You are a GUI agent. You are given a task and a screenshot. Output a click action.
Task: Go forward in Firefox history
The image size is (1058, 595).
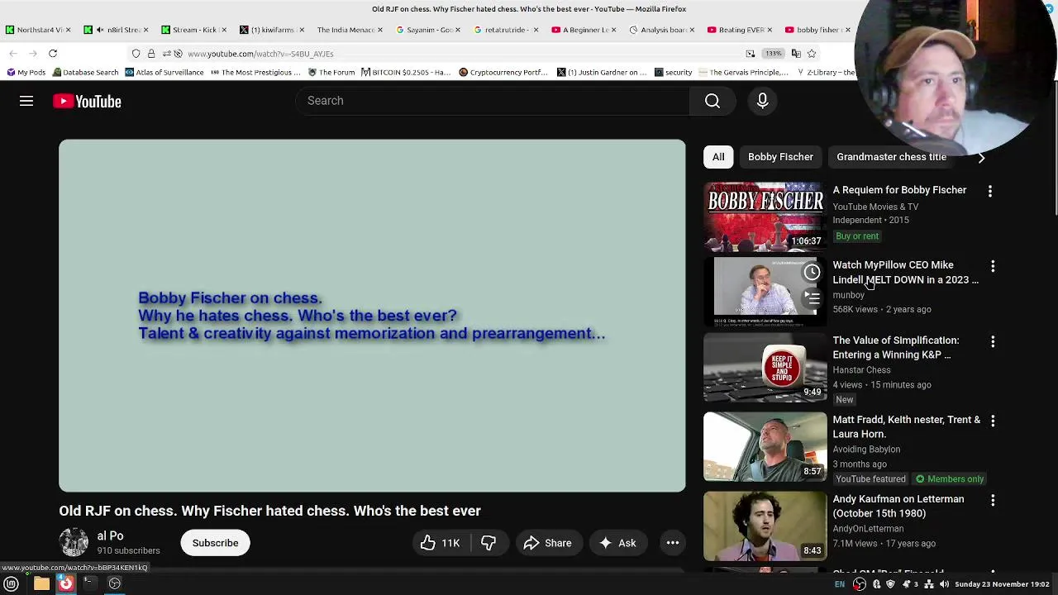33,54
